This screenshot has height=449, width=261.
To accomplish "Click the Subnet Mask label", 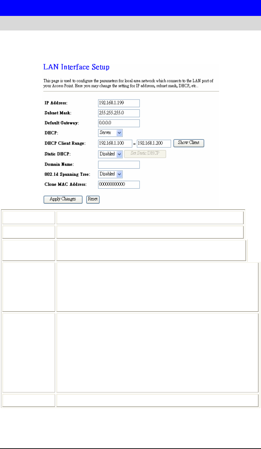I will click(x=58, y=113).
